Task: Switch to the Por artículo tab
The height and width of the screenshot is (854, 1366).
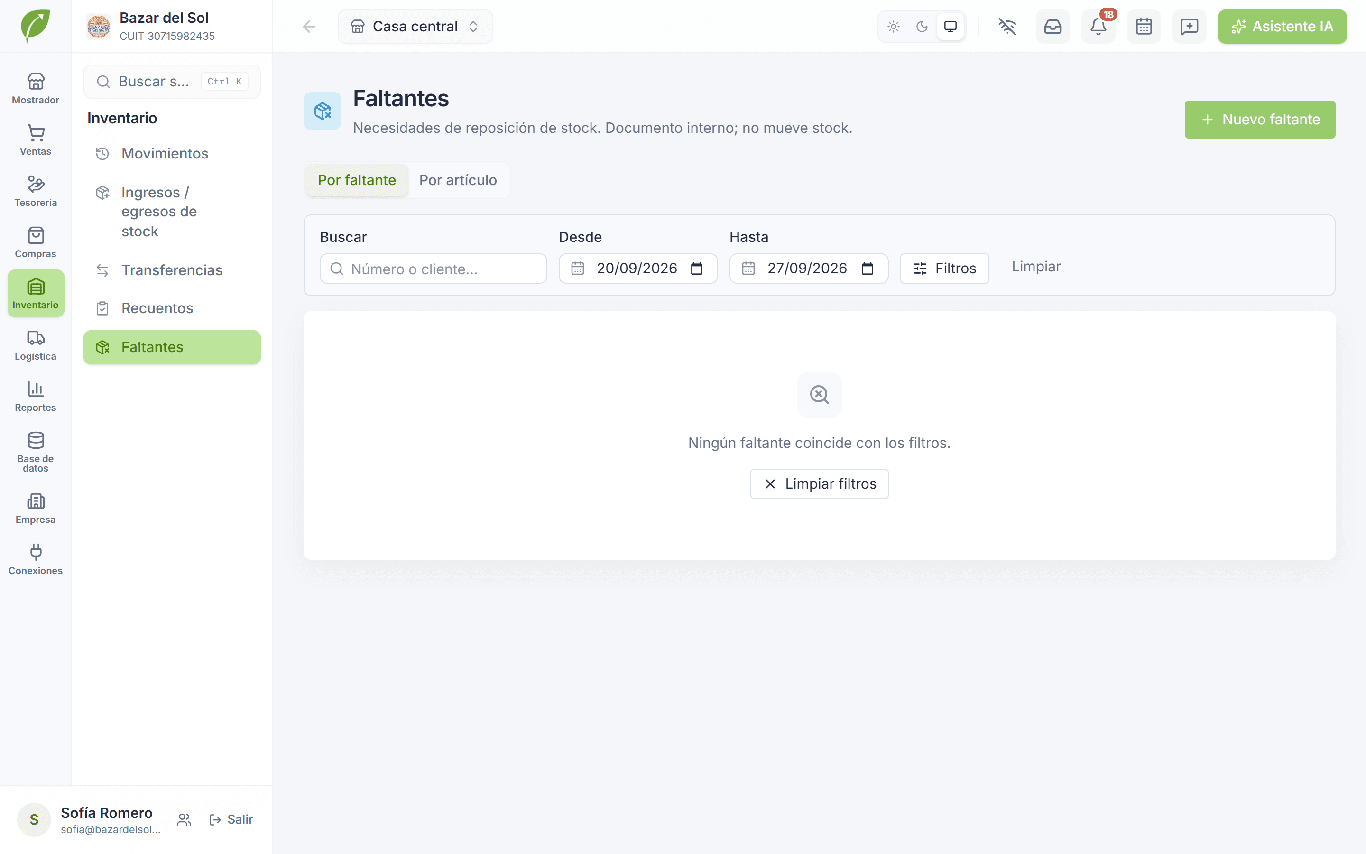Action: coord(458,180)
